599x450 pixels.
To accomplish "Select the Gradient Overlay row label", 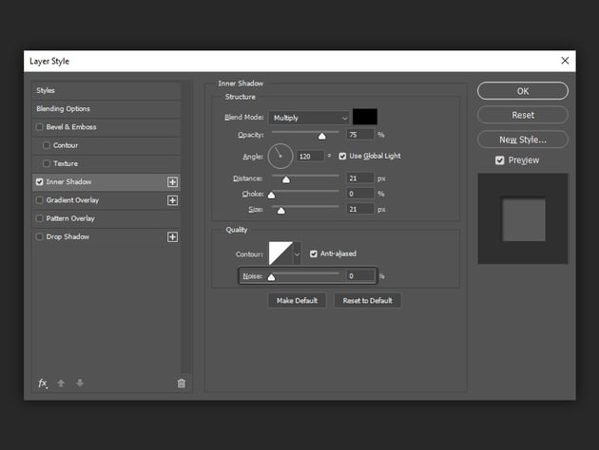I will [72, 200].
